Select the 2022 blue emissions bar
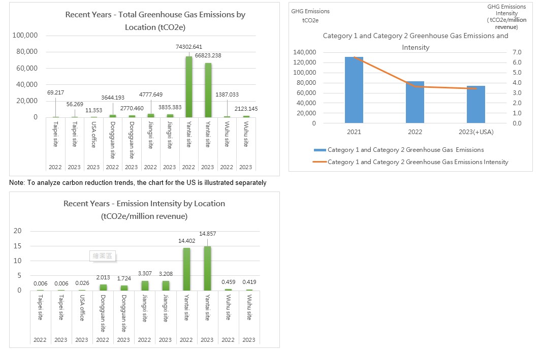Viewport: 541px width, 351px height. (x=415, y=102)
